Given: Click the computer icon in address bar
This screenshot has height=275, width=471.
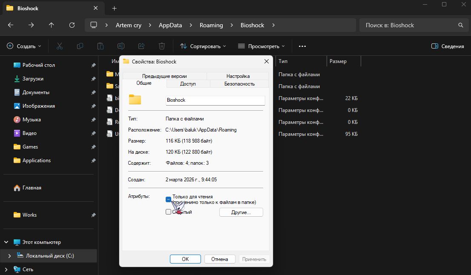Looking at the screenshot, I should tap(94, 25).
